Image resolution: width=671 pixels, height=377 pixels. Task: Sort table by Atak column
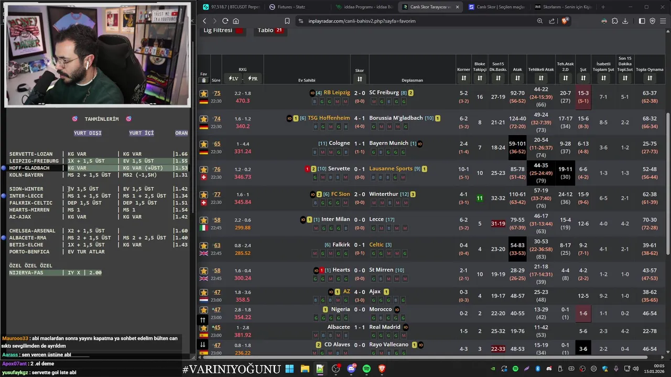coord(517,78)
